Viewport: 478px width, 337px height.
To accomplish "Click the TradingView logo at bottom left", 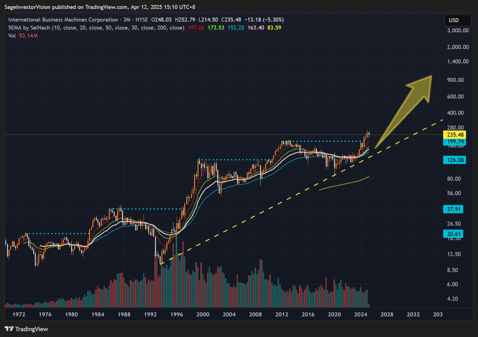I will (27, 329).
